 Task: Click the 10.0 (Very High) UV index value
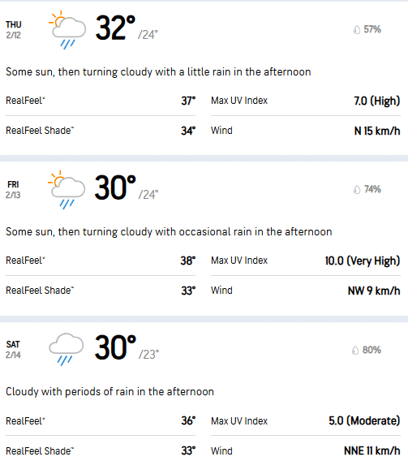(363, 261)
